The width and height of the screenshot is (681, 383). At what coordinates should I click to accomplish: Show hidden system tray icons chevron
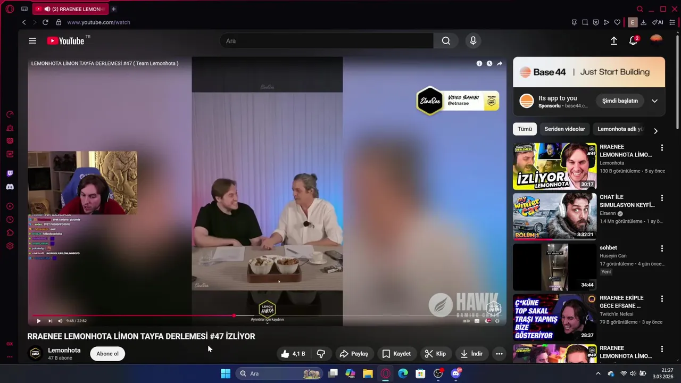[x=598, y=373]
